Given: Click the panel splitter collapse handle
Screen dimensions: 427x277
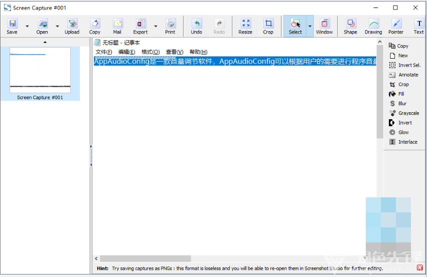Looking at the screenshot, I should [x=91, y=156].
